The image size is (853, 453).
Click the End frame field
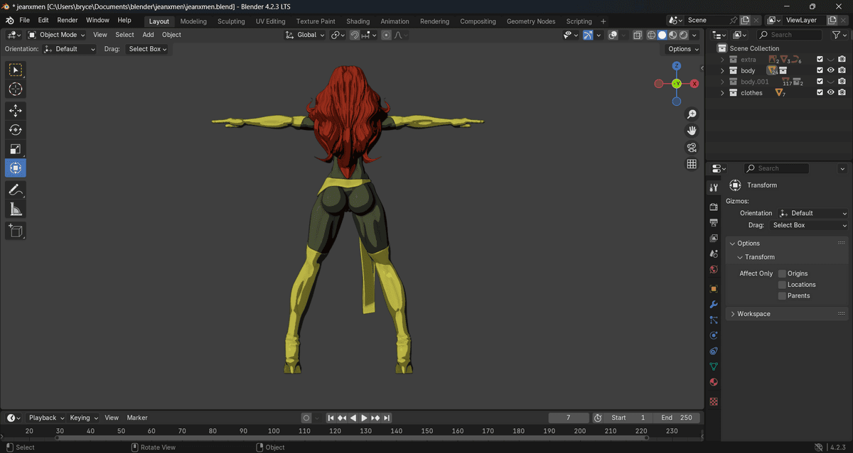[676, 418]
